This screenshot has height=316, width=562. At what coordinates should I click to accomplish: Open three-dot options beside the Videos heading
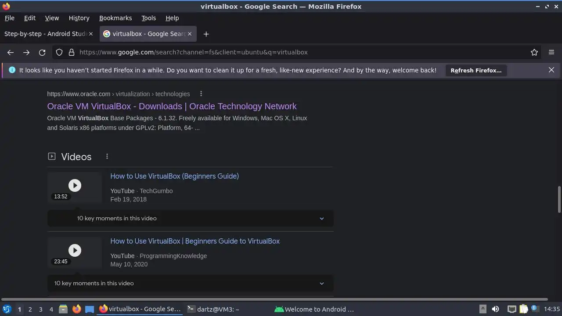tap(107, 157)
